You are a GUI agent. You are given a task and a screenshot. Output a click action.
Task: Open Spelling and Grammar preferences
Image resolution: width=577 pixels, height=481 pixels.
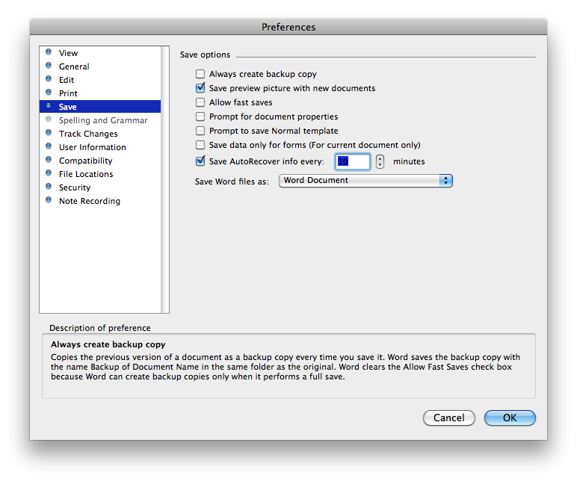click(x=100, y=120)
